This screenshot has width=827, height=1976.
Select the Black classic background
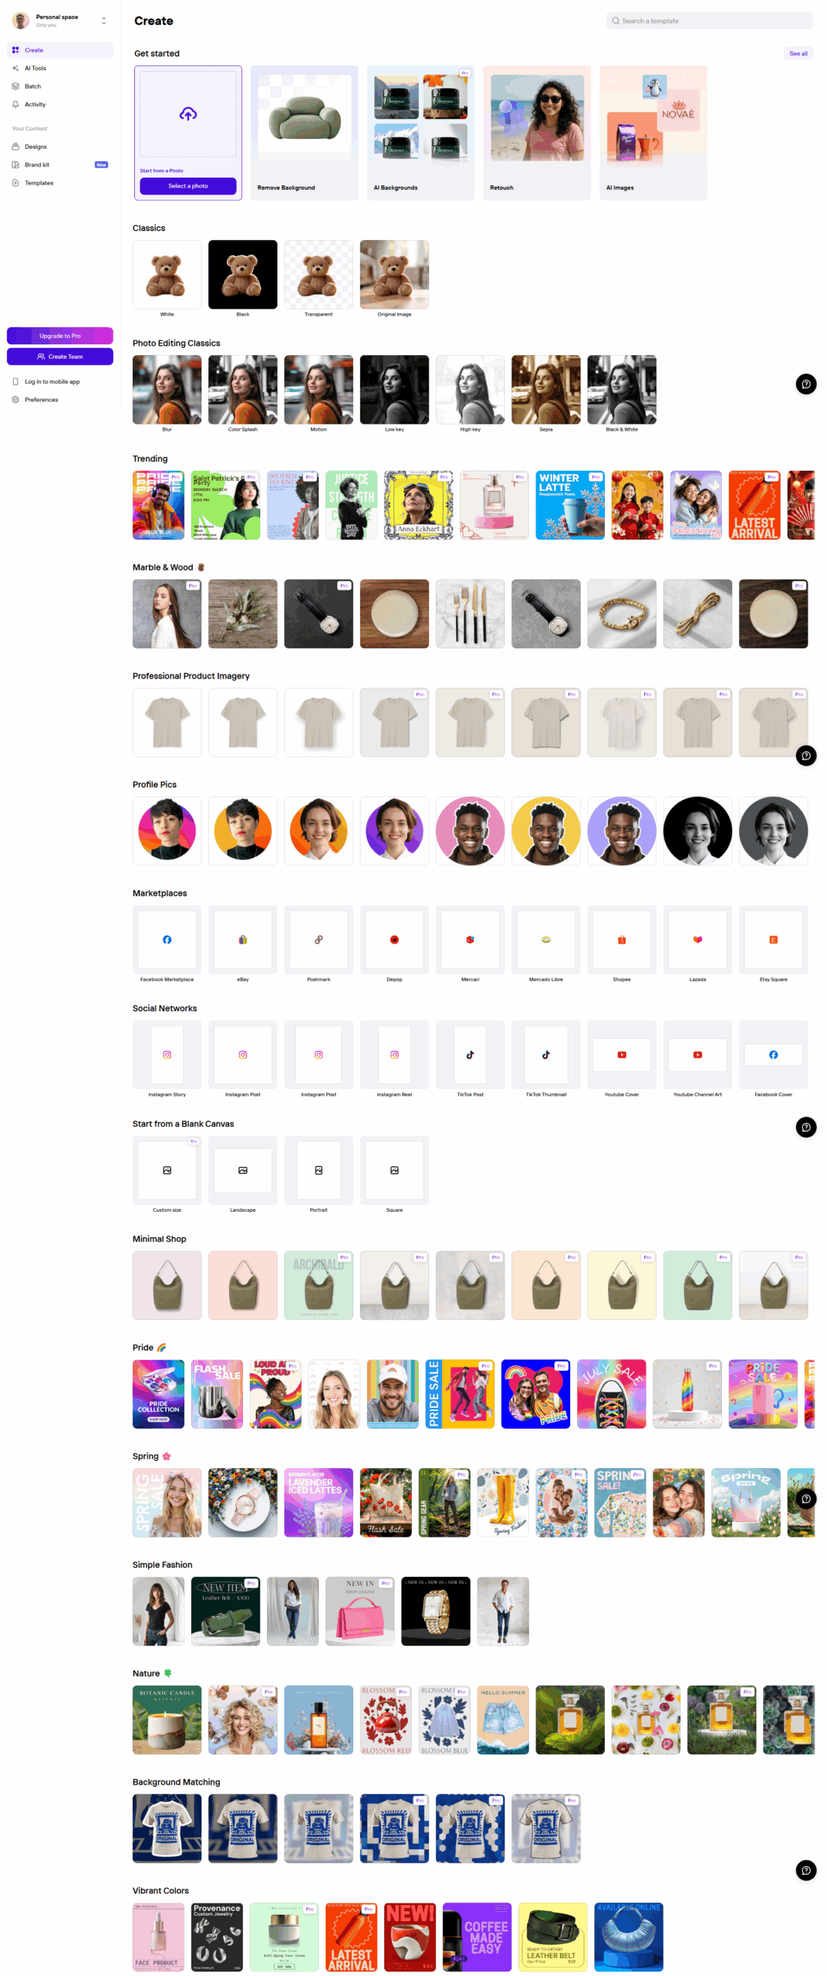click(x=242, y=274)
